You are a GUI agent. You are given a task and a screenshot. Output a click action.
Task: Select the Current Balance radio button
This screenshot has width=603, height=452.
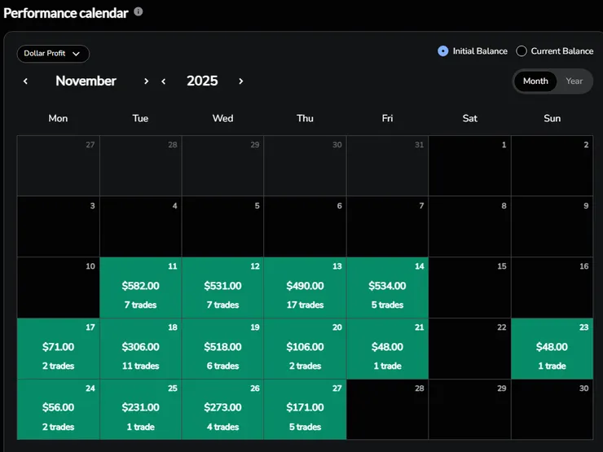[x=522, y=50]
